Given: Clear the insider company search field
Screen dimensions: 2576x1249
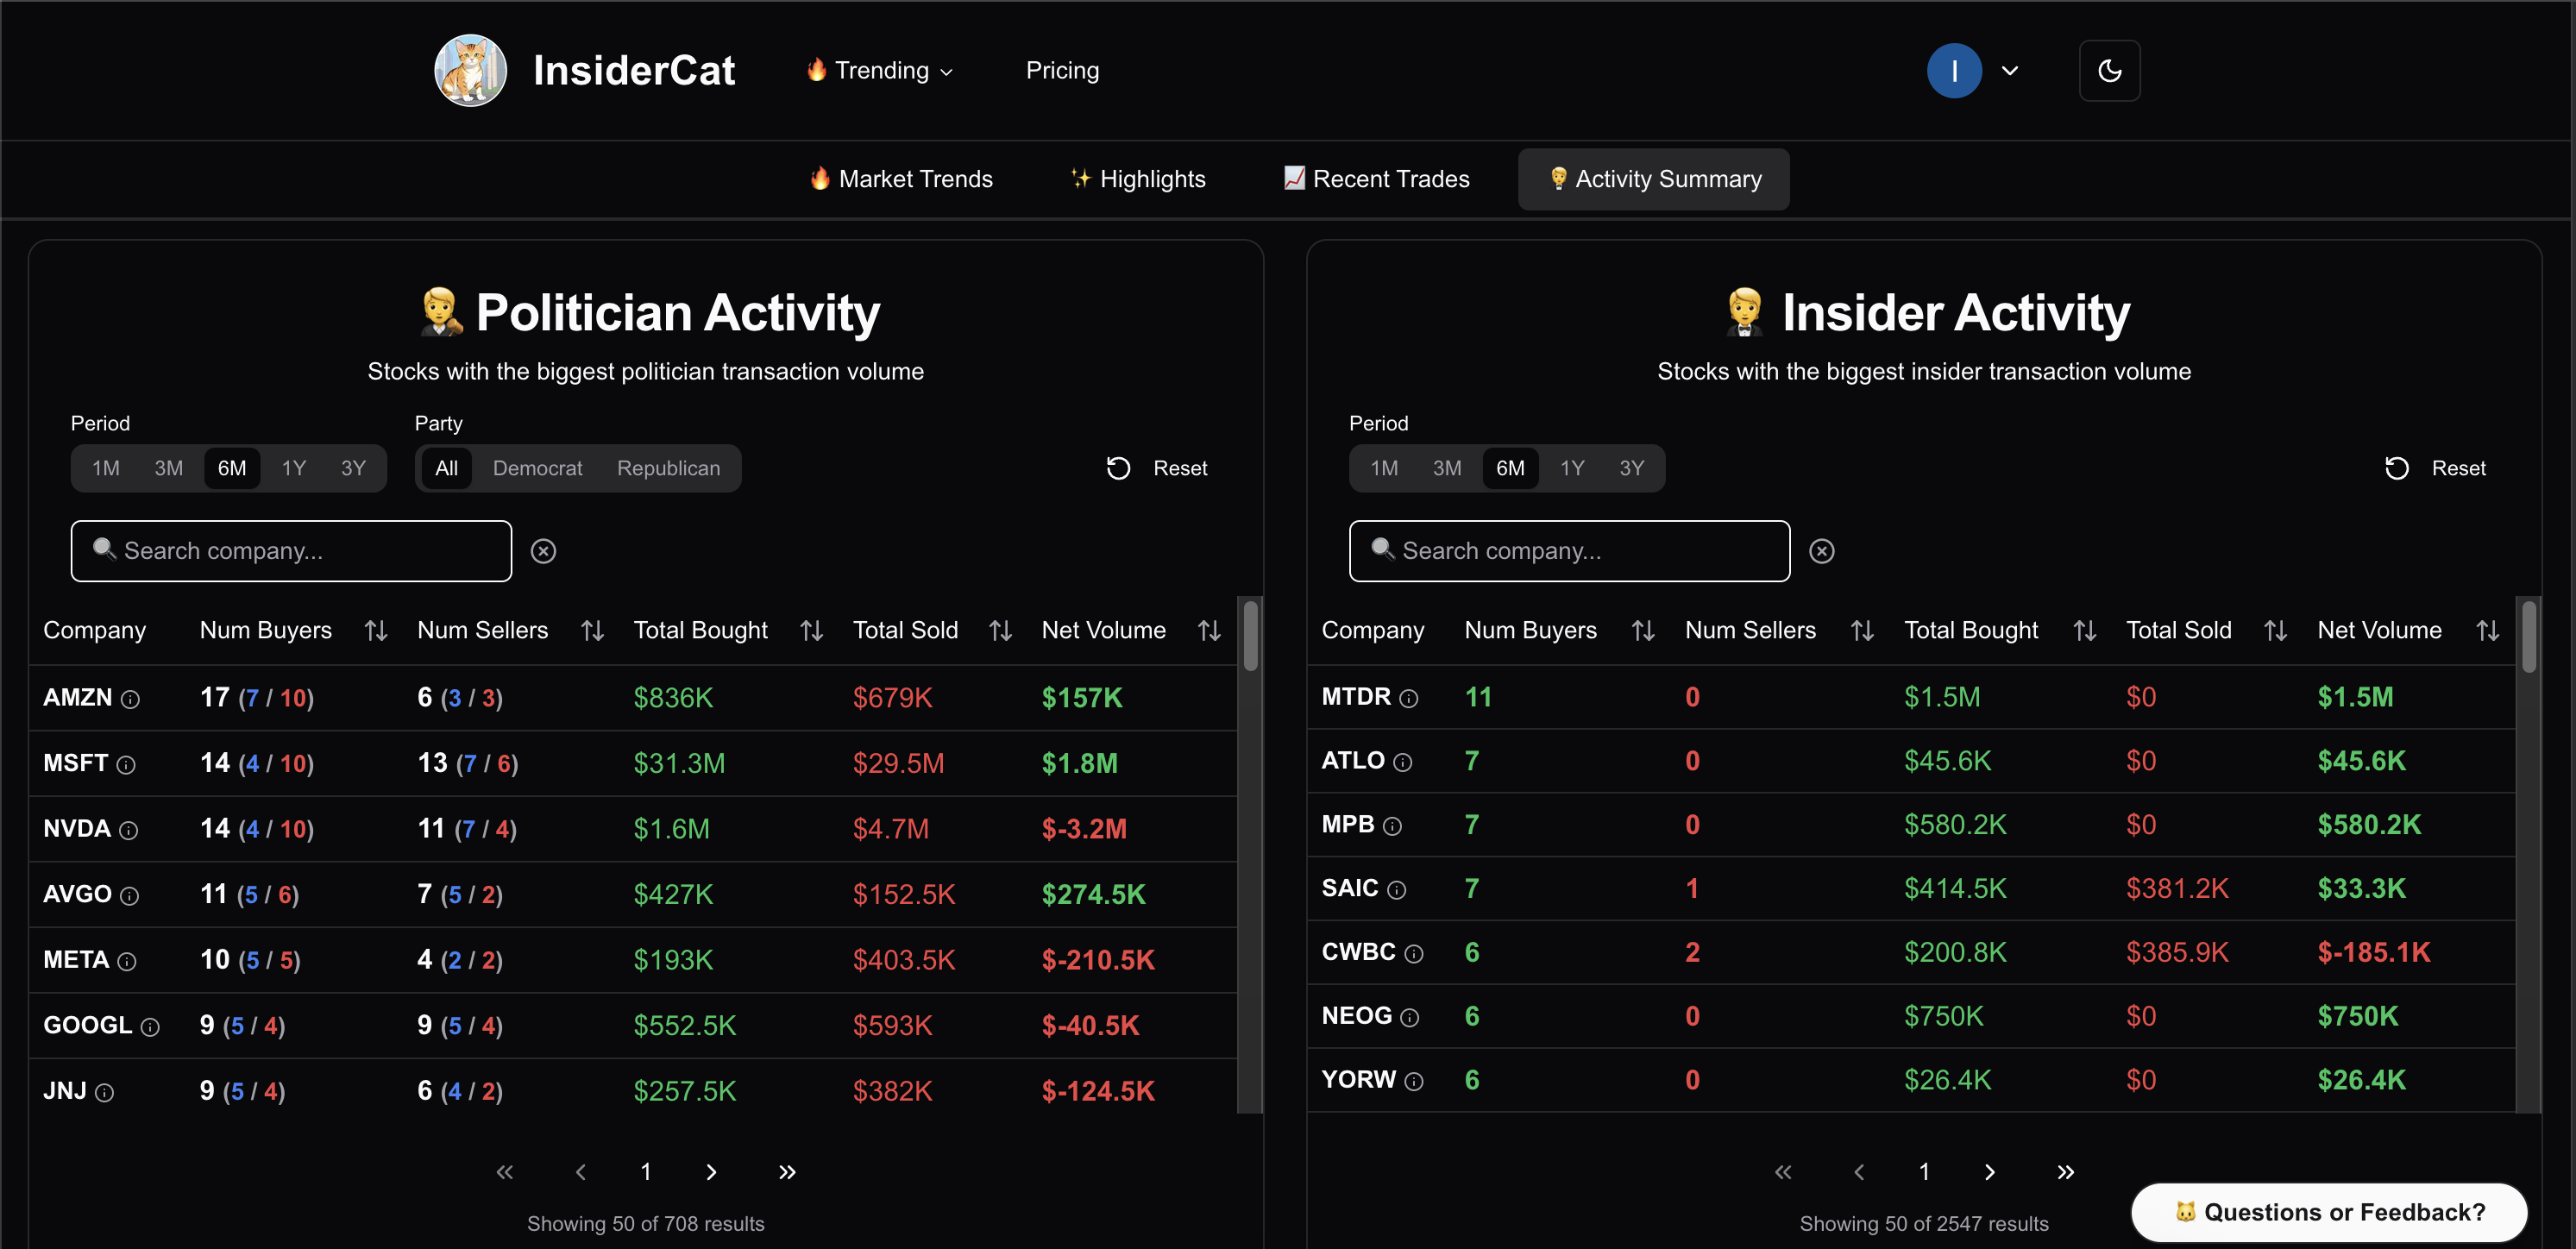Looking at the screenshot, I should point(1821,551).
